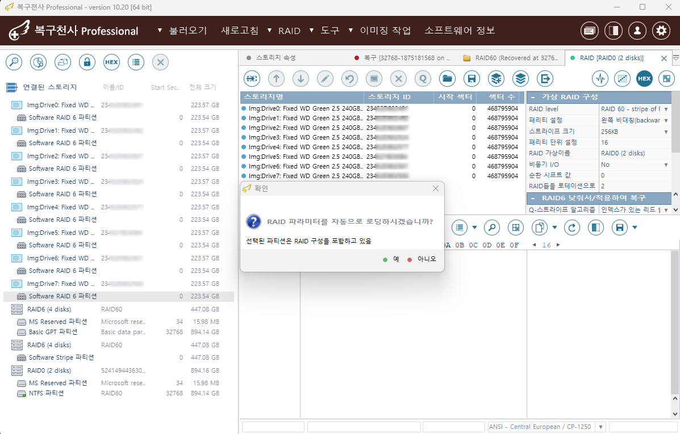Click the gear settings icon in top header

(661, 31)
